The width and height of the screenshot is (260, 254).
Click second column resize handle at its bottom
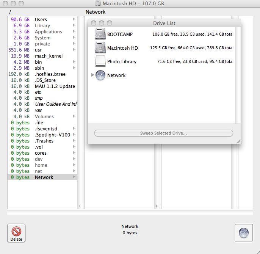click(157, 206)
